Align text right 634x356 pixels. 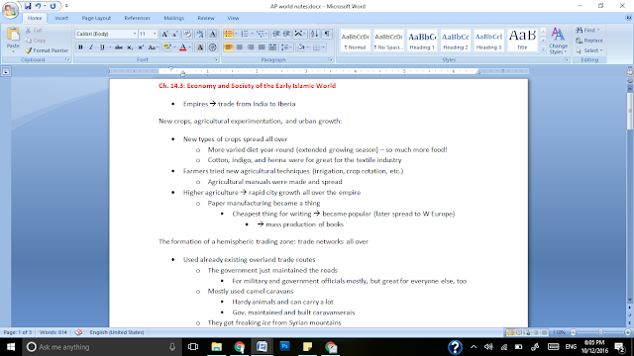pyautogui.click(x=251, y=47)
